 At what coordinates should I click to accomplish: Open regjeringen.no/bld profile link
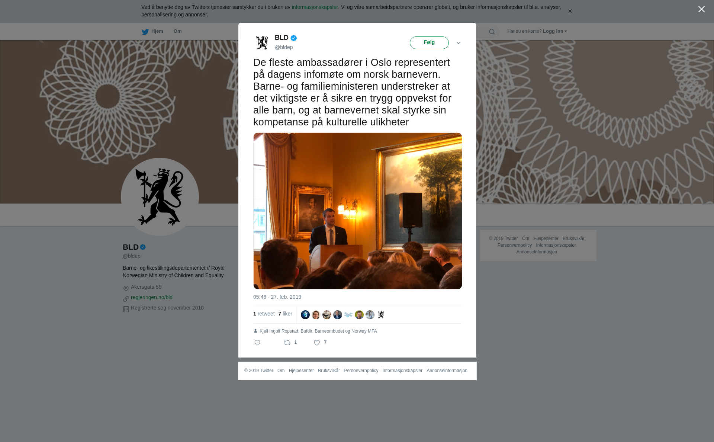(x=152, y=297)
